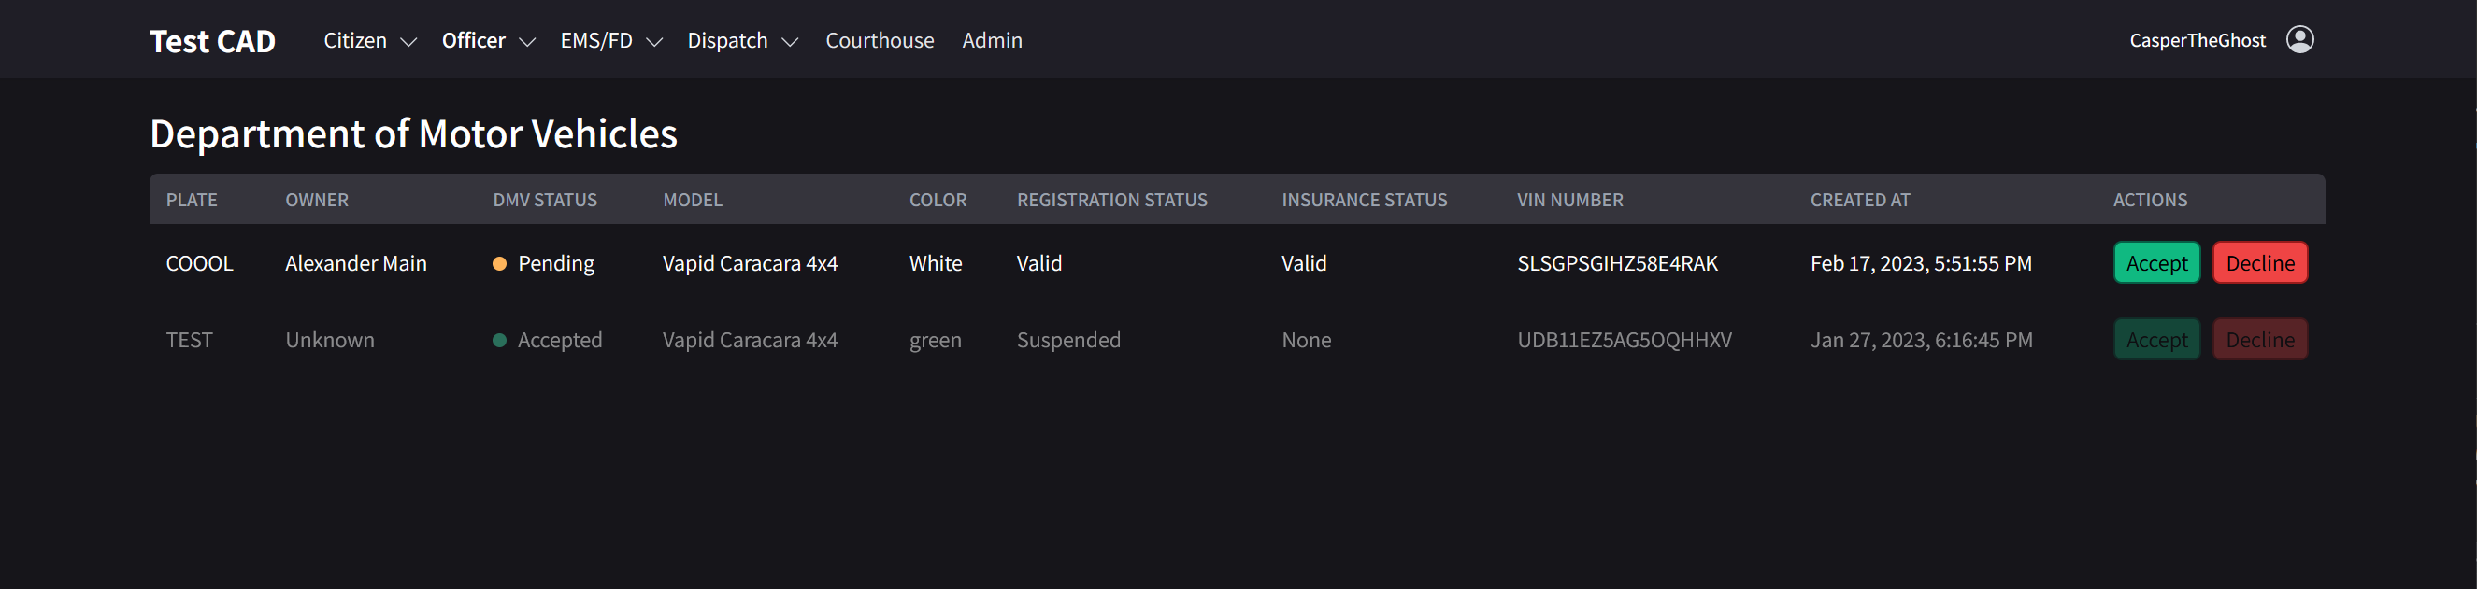Click disabled Decline button for TEST plate
The image size is (2477, 589).
2260,340
